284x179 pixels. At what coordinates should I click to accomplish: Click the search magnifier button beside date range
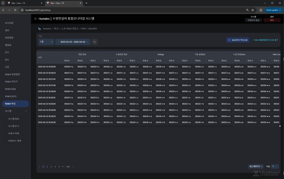coord(95,42)
